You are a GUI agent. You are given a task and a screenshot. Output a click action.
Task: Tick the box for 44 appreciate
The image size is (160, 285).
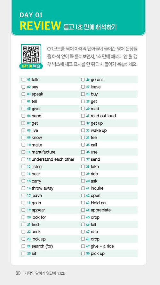point(83,210)
